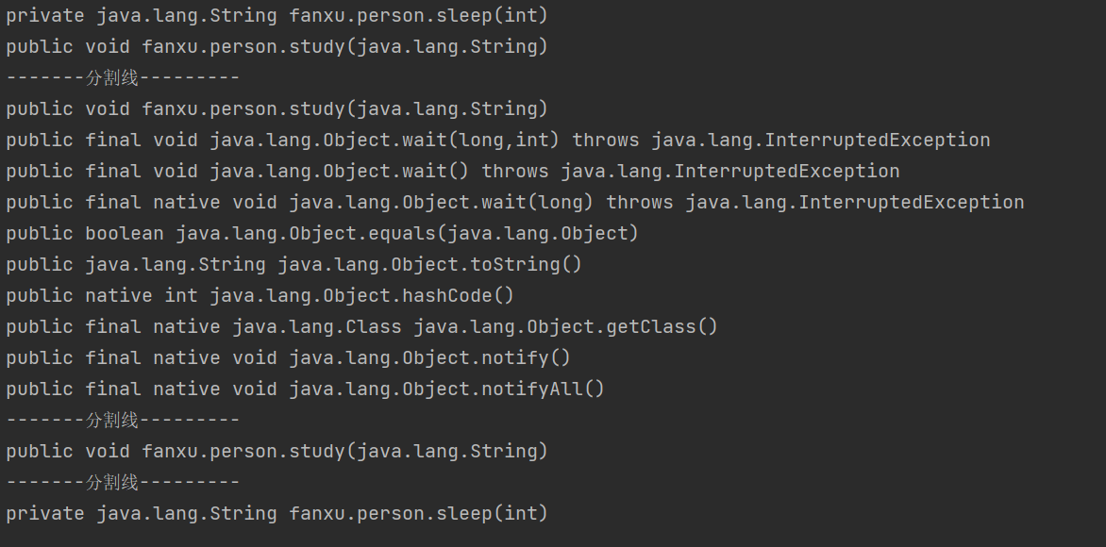Image resolution: width=1106 pixels, height=547 pixels.
Task: Select the no-argument Object.wait() line
Action: click(453, 172)
